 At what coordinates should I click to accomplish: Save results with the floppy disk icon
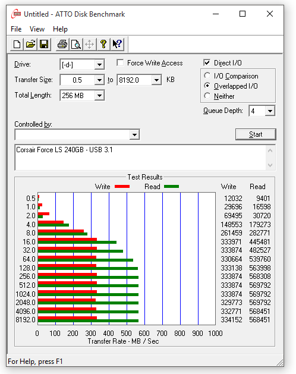44,44
